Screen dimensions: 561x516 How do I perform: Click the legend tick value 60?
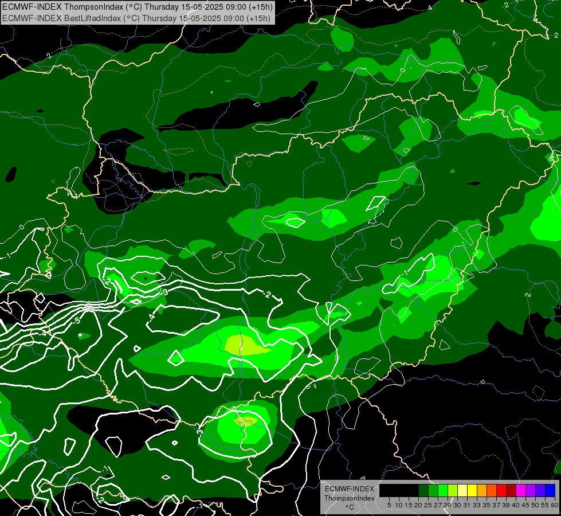click(555, 505)
